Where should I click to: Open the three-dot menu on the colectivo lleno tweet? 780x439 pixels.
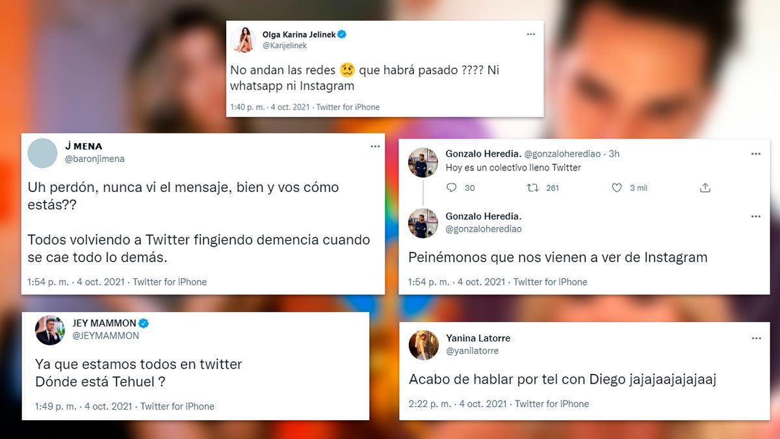(x=755, y=154)
